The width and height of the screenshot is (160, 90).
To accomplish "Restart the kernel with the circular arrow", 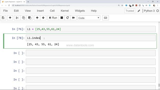I will (67, 18).
